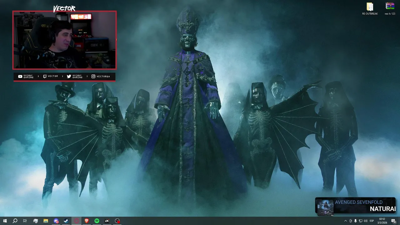The image size is (400, 225).
Task: Open the Brave browser from the taskbar
Action: tap(87, 221)
